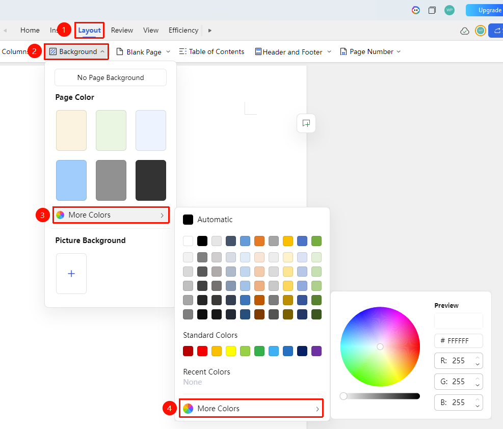Increase the G value with the up arrow
This screenshot has width=503, height=429.
coord(478,378)
